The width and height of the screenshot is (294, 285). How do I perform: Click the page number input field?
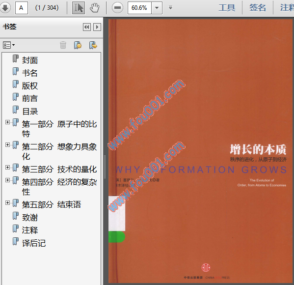pos(22,8)
